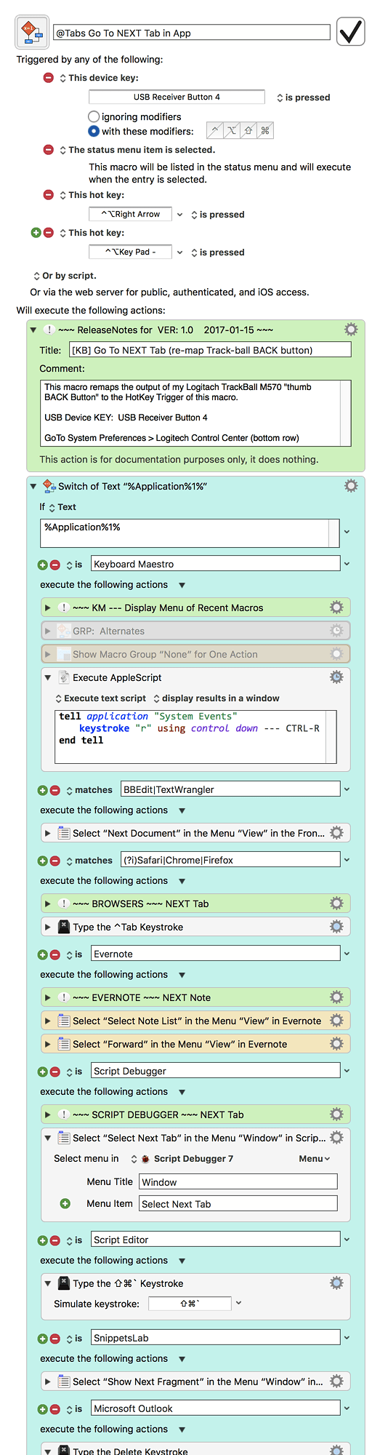Click the macro icon next to the name
Image resolution: width=380 pixels, height=1455 pixels.
click(x=32, y=32)
